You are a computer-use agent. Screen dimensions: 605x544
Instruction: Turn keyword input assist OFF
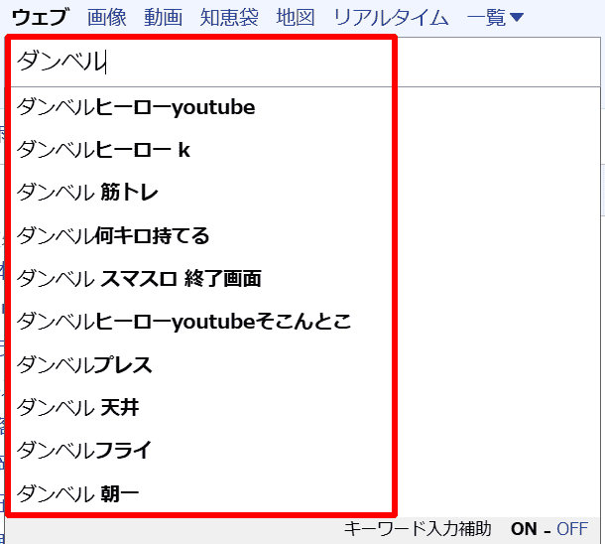click(572, 529)
